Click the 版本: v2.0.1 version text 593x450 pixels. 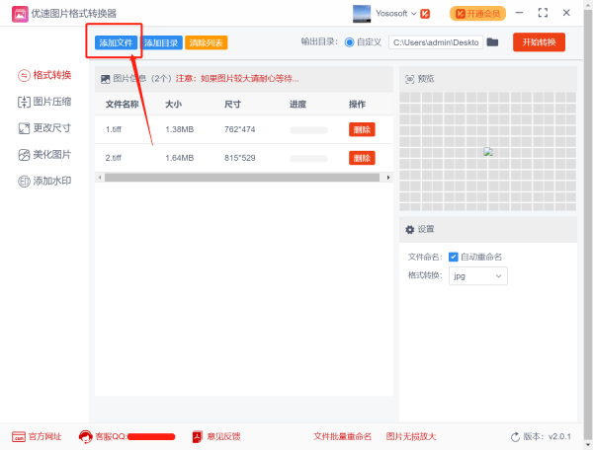(x=548, y=437)
